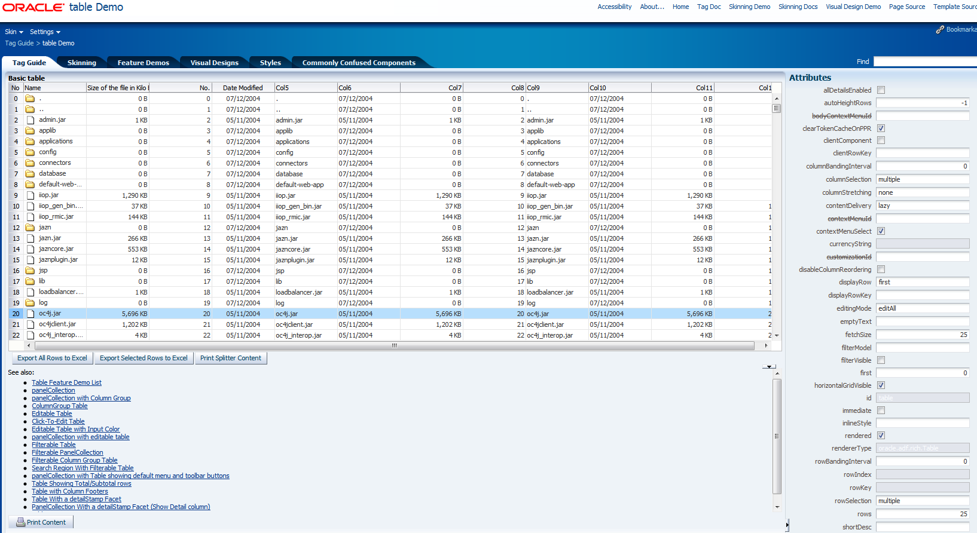The width and height of the screenshot is (977, 533).
Task: Open the Skin dropdown menu
Action: [14, 32]
